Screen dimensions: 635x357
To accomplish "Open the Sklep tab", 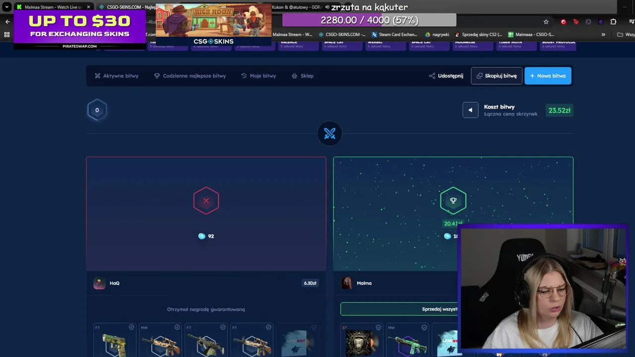I will tap(303, 76).
